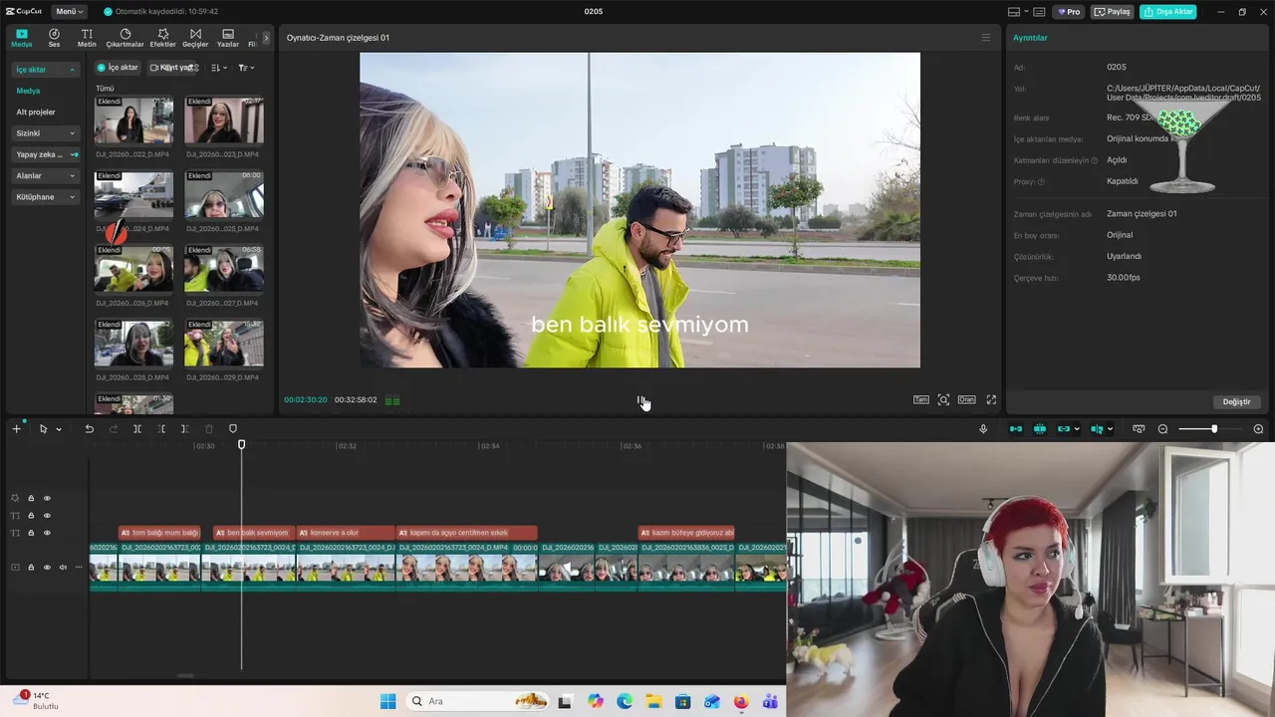Click the Değiştir button

[1236, 401]
